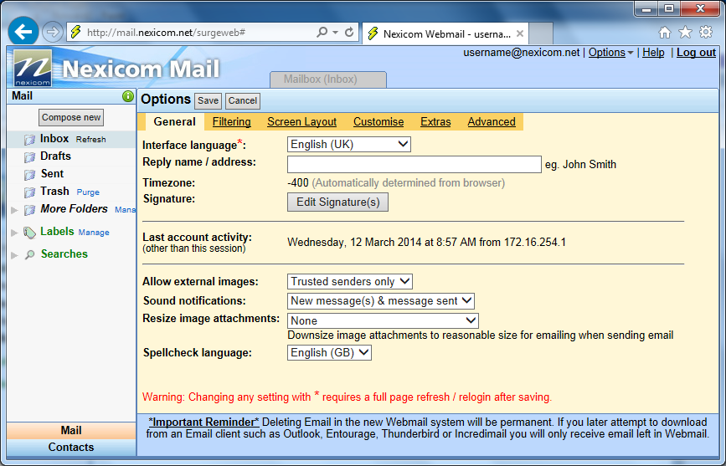726x466 pixels.
Task: Switch to Contacts in bottom panel
Action: tap(71, 447)
